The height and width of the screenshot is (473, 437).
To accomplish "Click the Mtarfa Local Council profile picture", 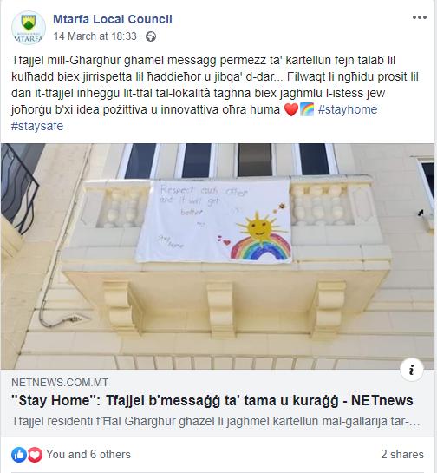I will (x=29, y=28).
